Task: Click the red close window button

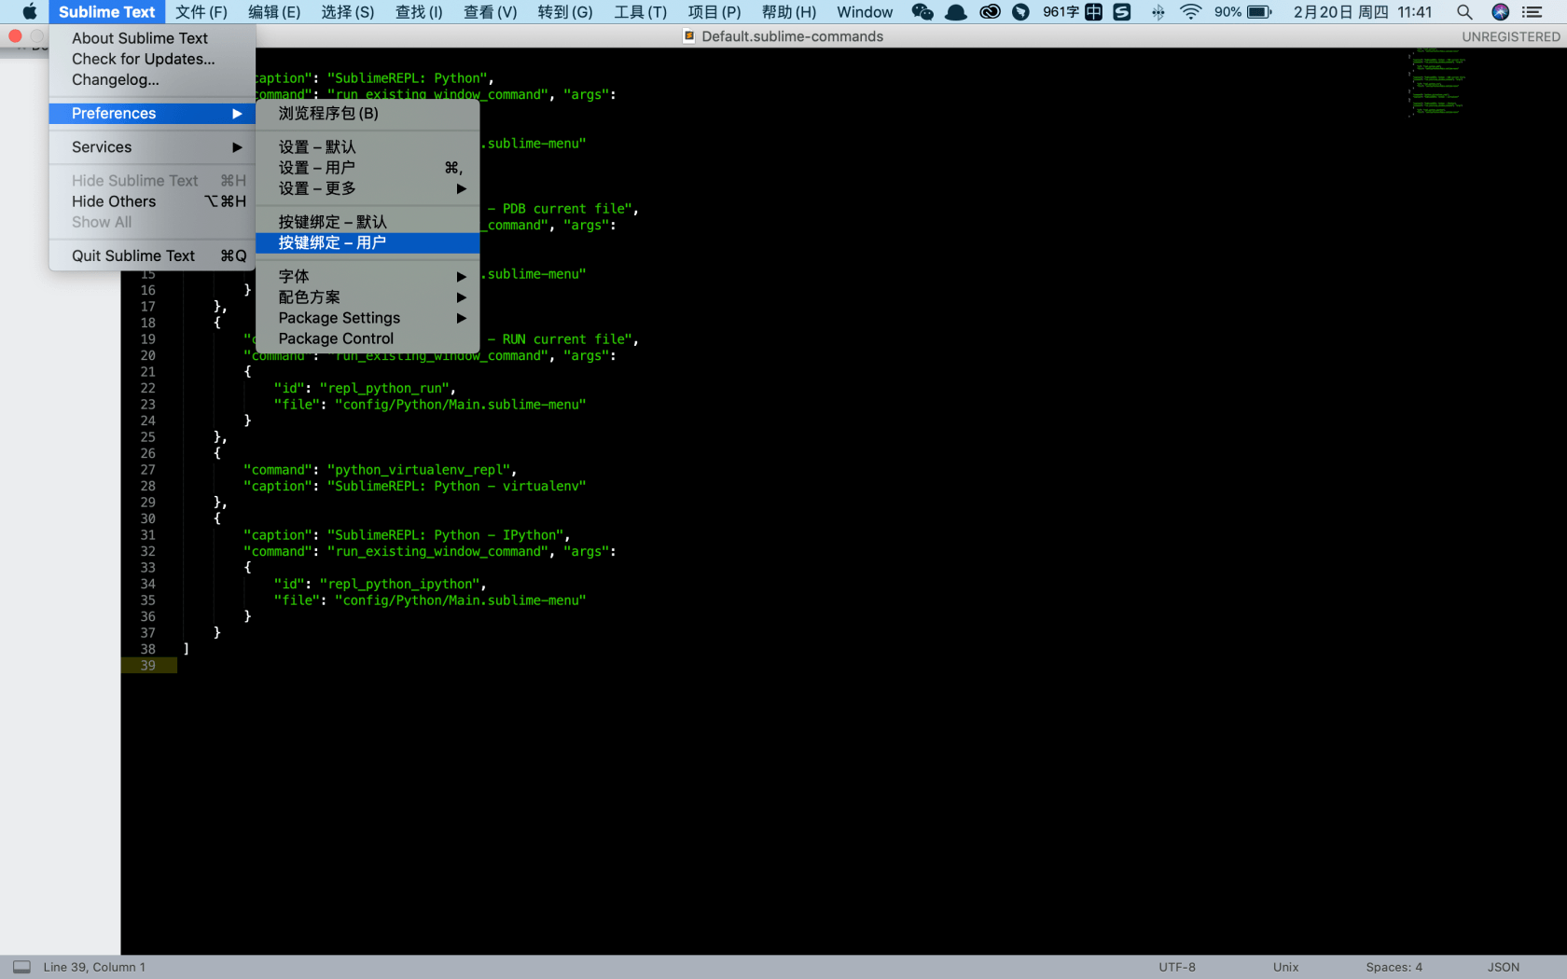Action: pos(15,36)
